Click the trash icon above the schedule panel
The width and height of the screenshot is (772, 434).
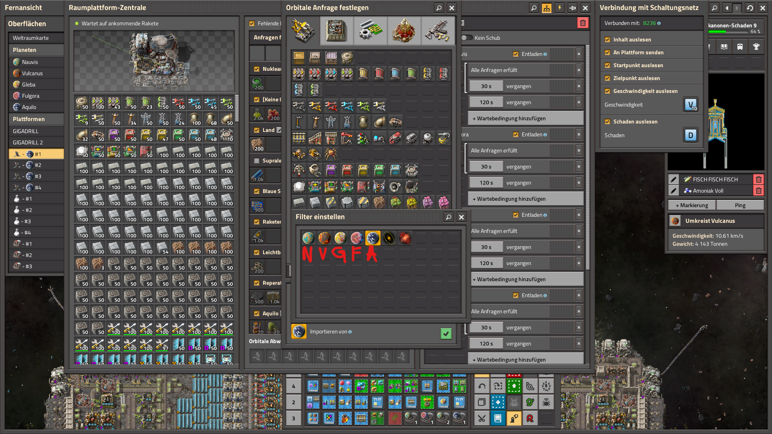tap(583, 23)
